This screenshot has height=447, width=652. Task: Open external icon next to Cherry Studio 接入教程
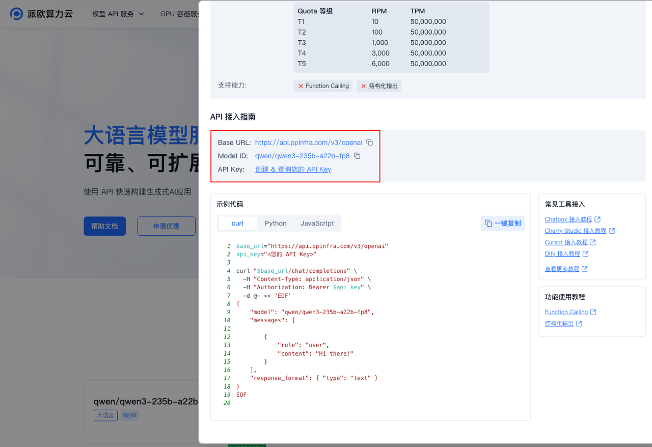coord(612,231)
